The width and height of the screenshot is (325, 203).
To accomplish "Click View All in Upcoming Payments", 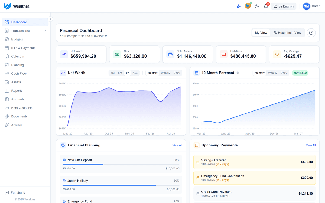I will click(311, 145).
